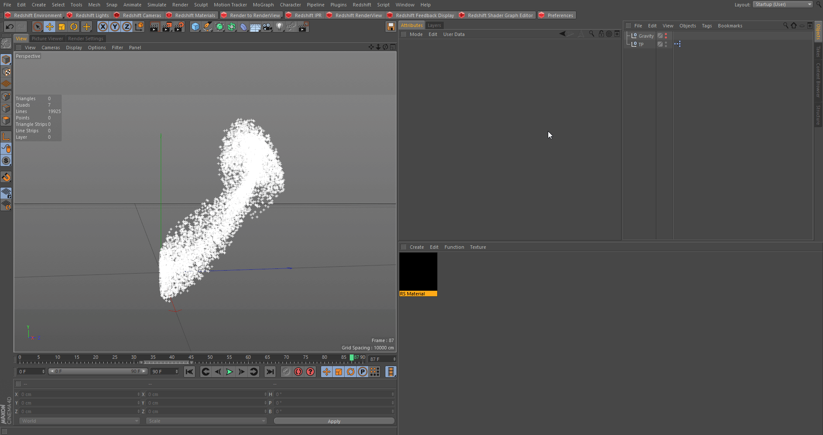Play the animation forward
Screen dimensions: 823x435
click(x=229, y=372)
